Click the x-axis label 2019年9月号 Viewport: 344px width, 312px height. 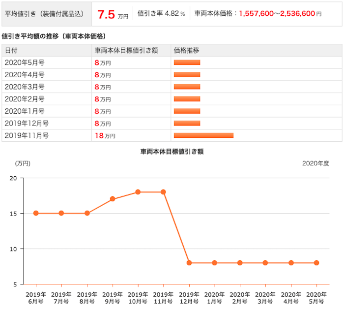[x=113, y=298]
